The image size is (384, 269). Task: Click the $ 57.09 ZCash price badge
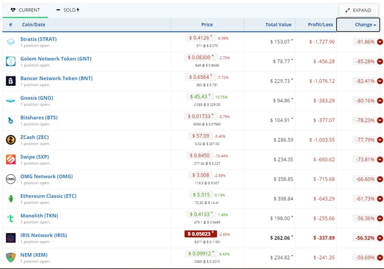pyautogui.click(x=201, y=136)
